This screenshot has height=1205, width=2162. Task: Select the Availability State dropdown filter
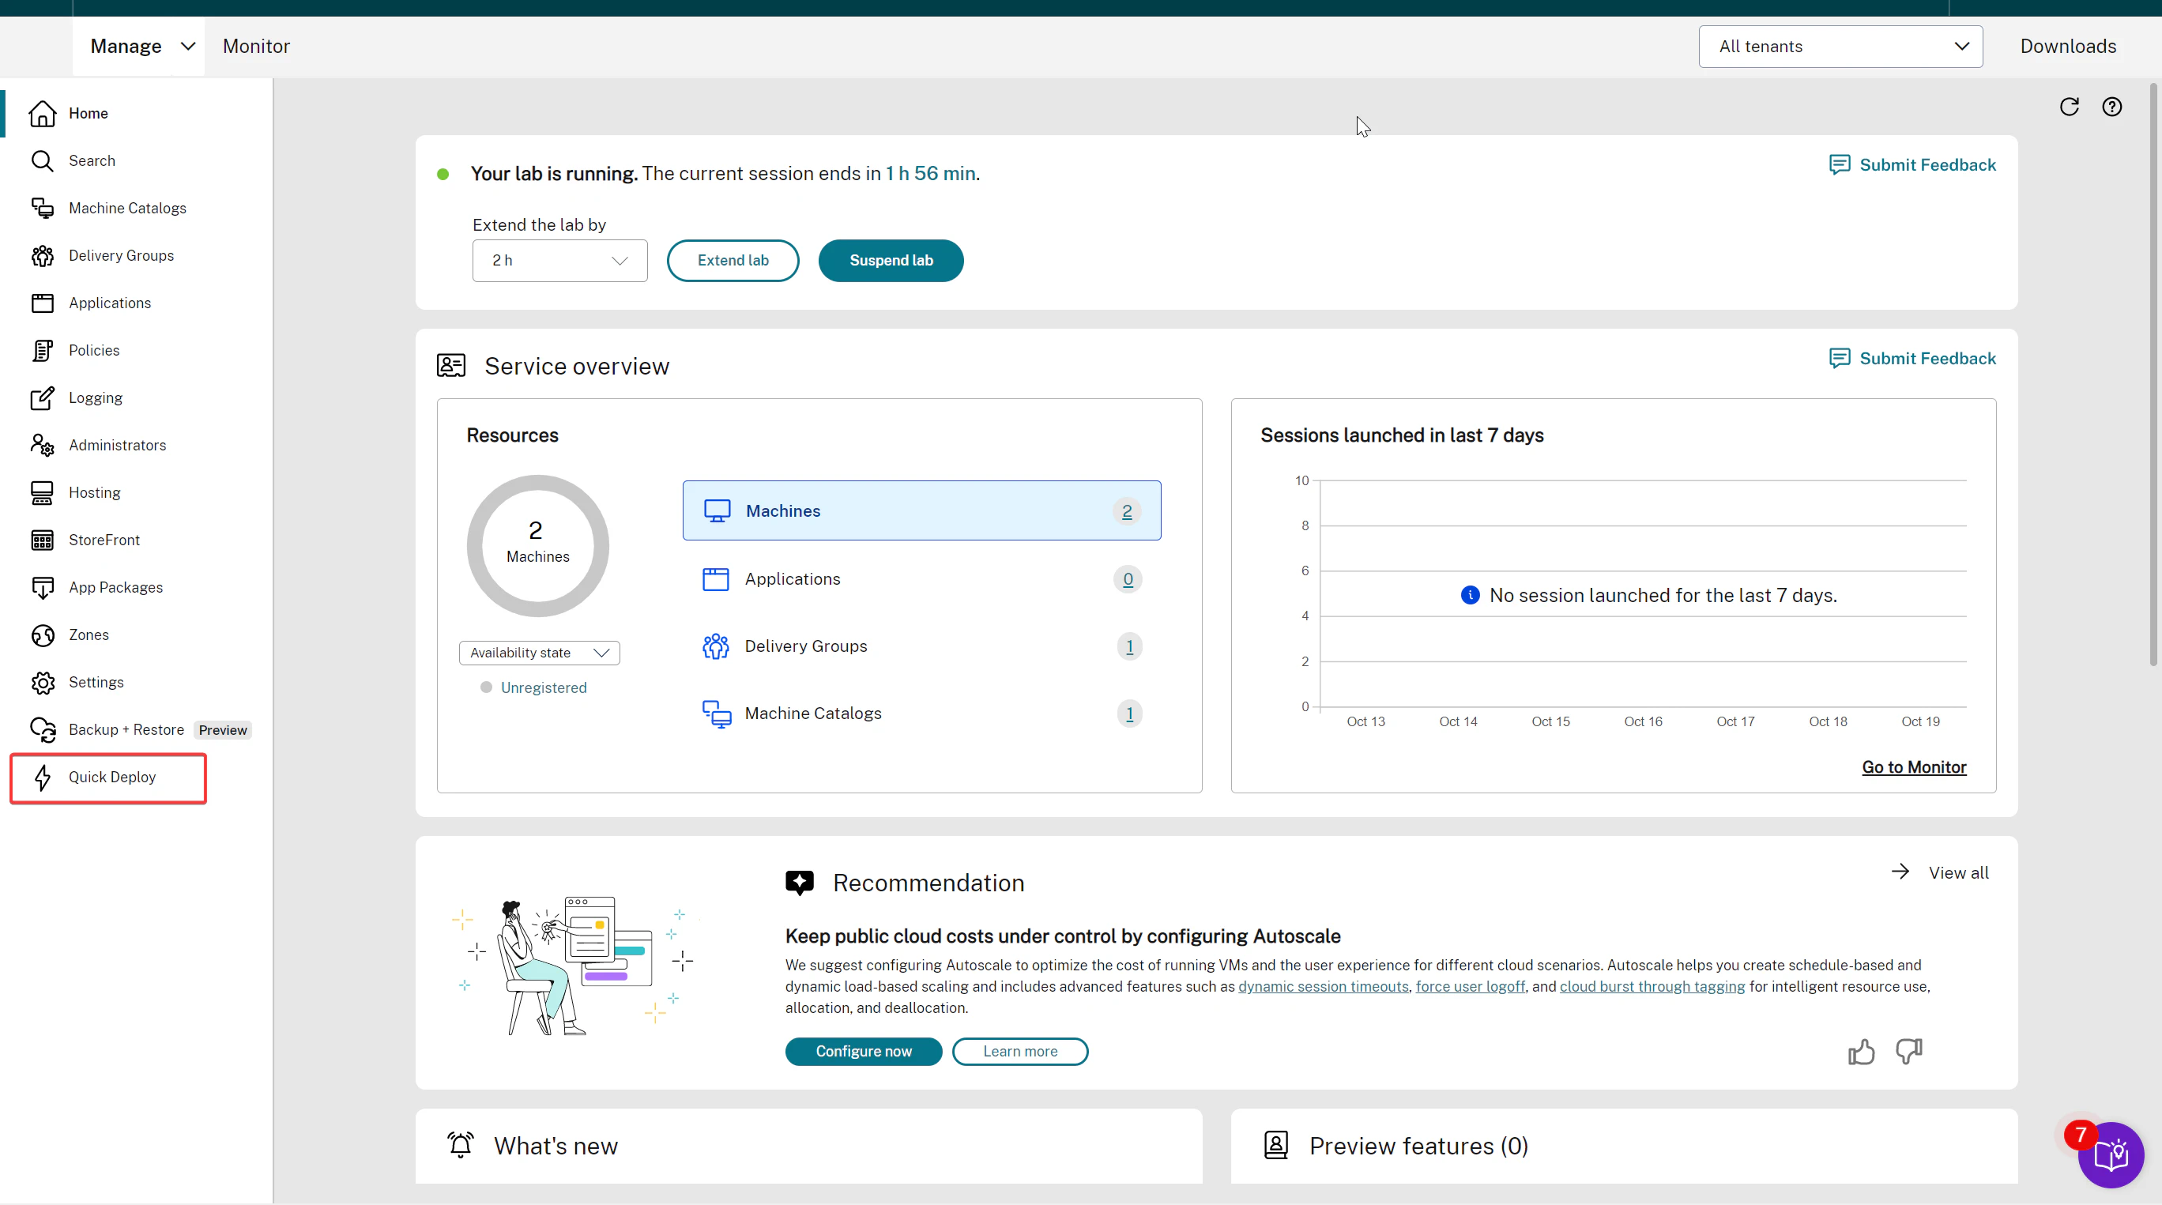pos(537,651)
